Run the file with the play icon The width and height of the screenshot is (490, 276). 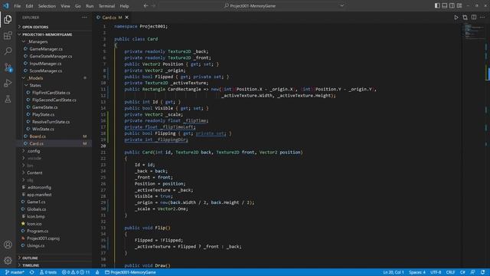456,18
